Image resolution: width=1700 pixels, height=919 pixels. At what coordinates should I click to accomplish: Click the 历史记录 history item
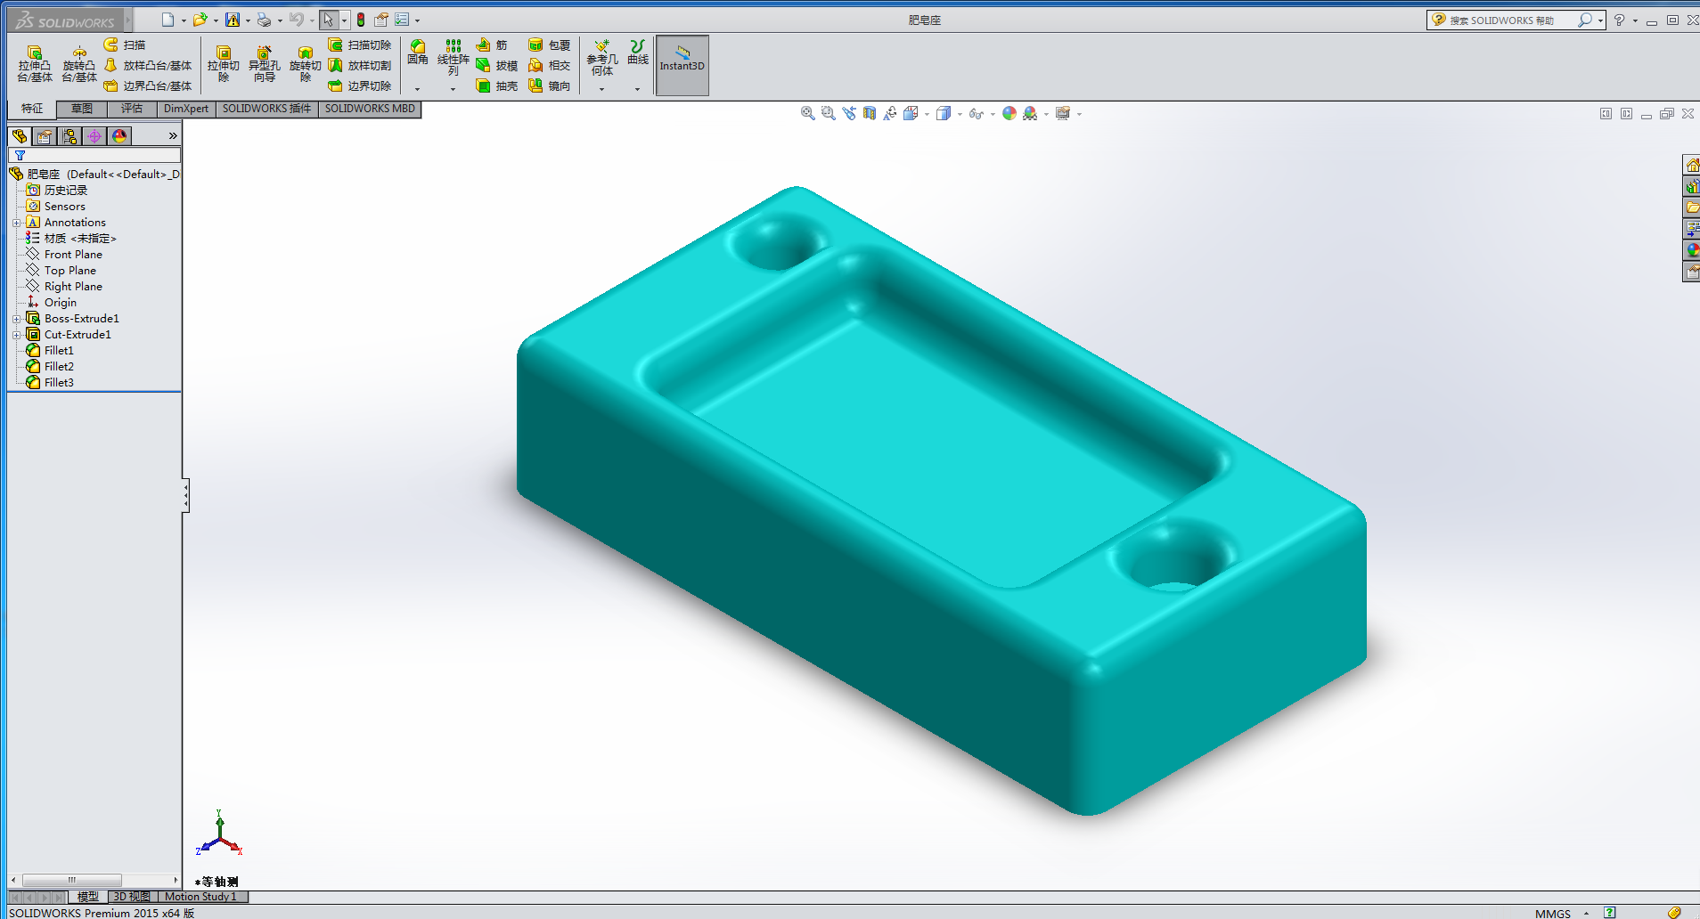click(x=57, y=191)
